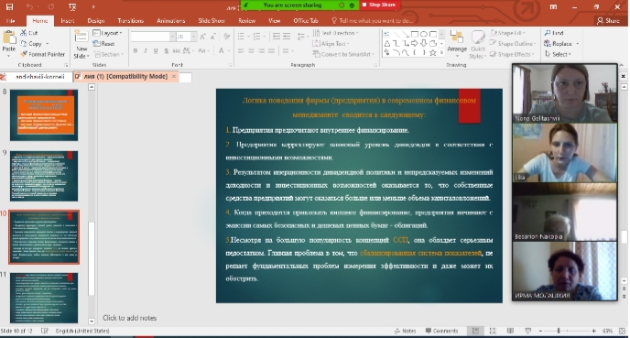Switch to the Slide Show tab
The width and height of the screenshot is (630, 338).
click(212, 20)
